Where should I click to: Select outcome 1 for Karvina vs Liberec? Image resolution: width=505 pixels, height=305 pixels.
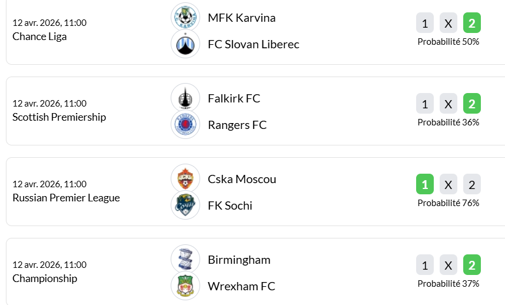425,24
